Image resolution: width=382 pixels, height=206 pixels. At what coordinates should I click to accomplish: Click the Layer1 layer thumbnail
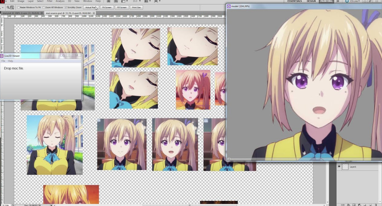point(345,167)
